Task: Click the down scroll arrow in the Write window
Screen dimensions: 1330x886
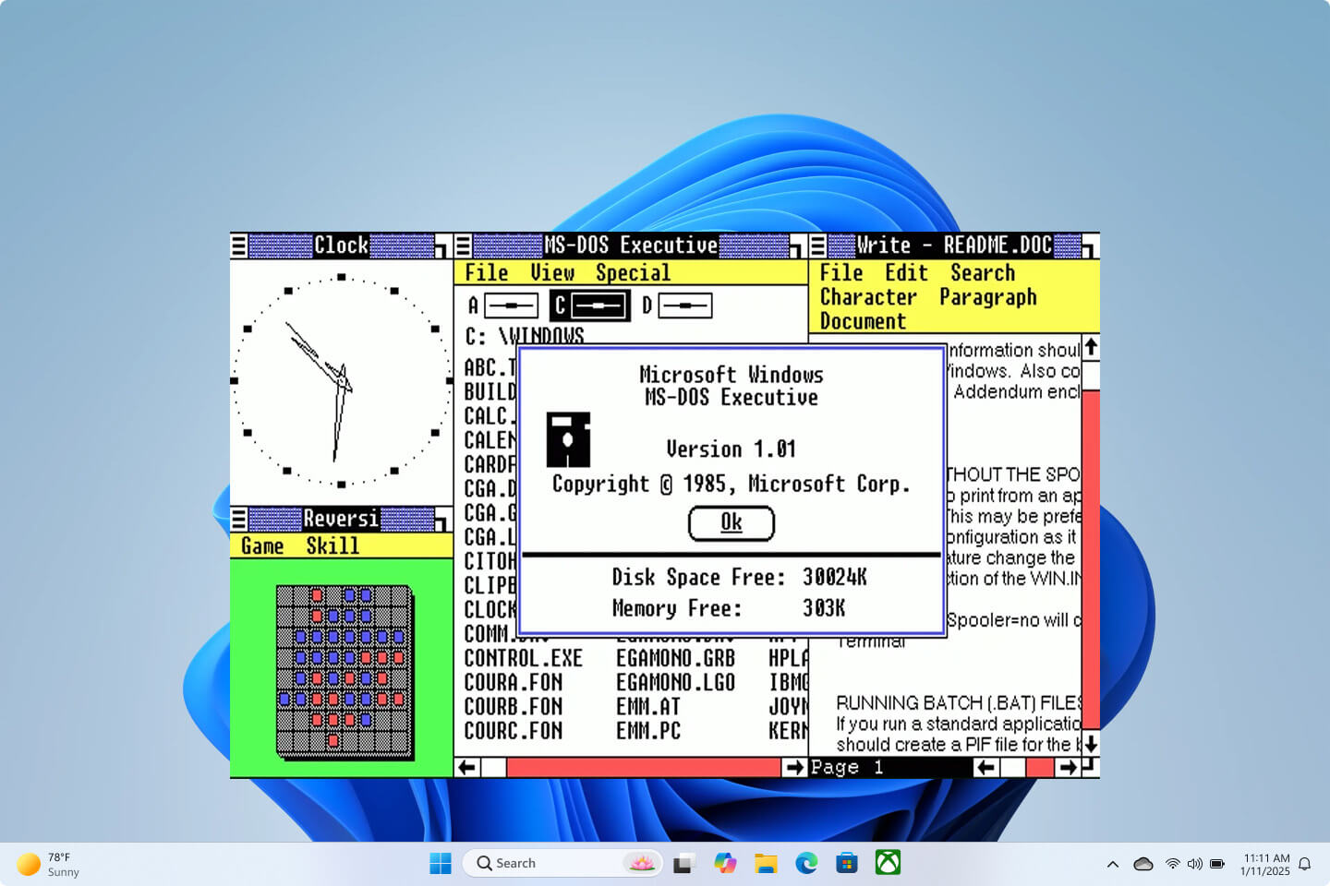Action: point(1091,744)
